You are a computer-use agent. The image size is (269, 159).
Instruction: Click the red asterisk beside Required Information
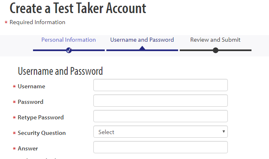coord(6,22)
